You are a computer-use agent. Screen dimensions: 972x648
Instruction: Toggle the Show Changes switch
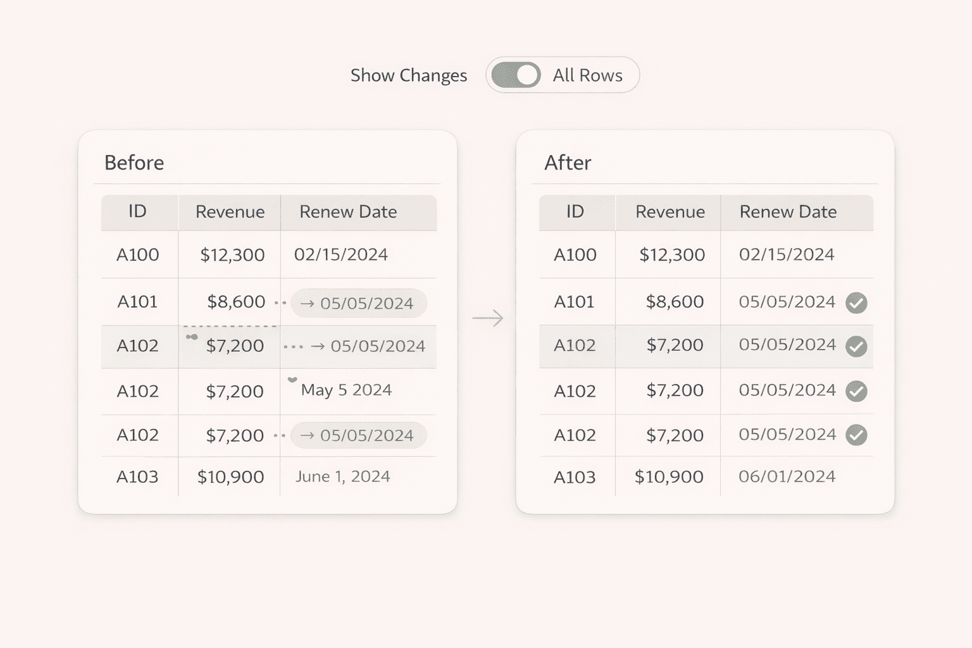pyautogui.click(x=516, y=75)
